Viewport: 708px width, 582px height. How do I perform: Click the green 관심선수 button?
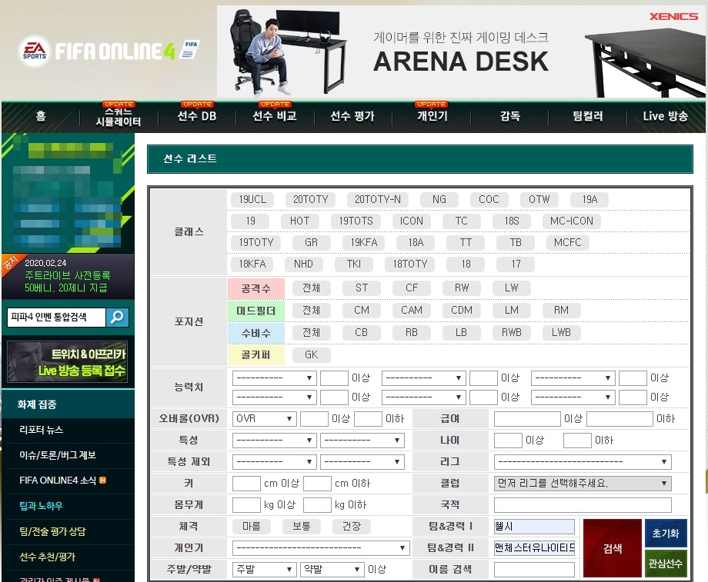[666, 564]
